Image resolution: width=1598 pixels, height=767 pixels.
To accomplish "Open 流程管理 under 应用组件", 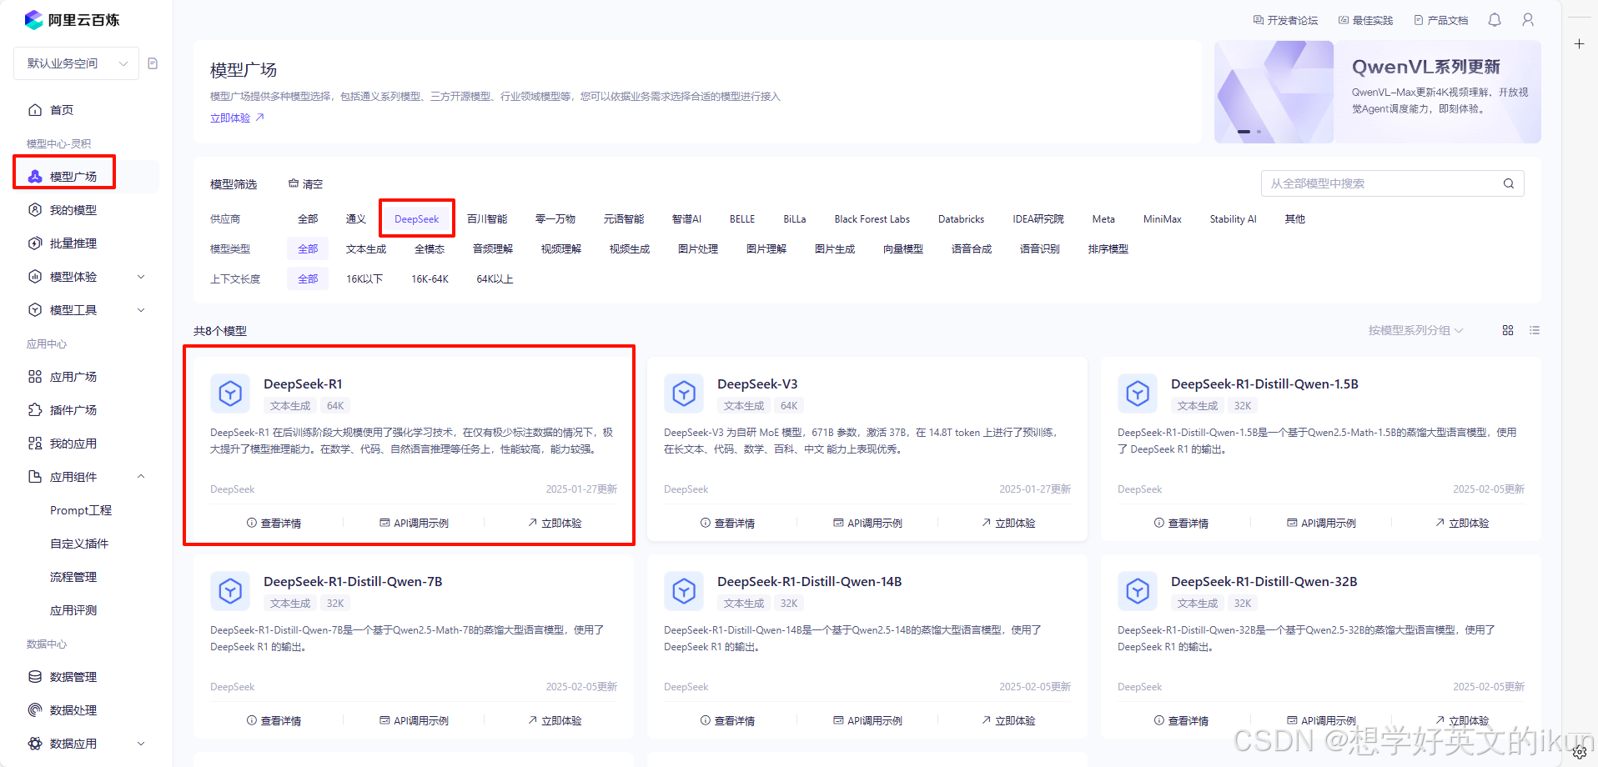I will tap(73, 577).
